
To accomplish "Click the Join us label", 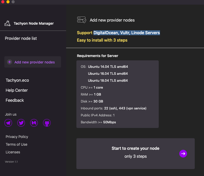I will tap(11, 114).
